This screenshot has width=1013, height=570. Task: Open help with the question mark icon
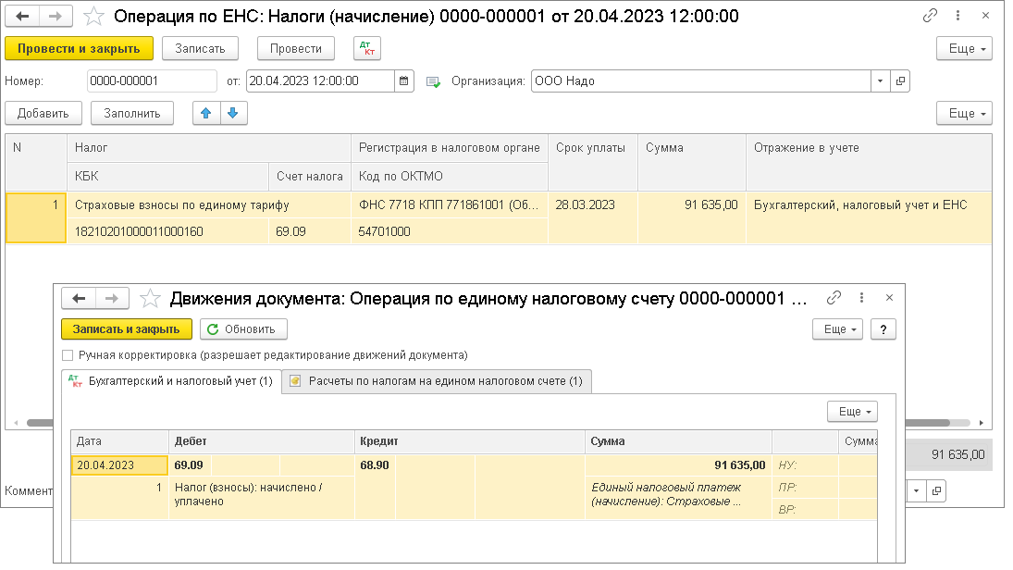tap(883, 328)
